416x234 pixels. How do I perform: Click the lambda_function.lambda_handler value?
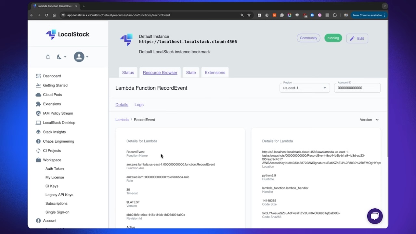pyautogui.click(x=285, y=188)
